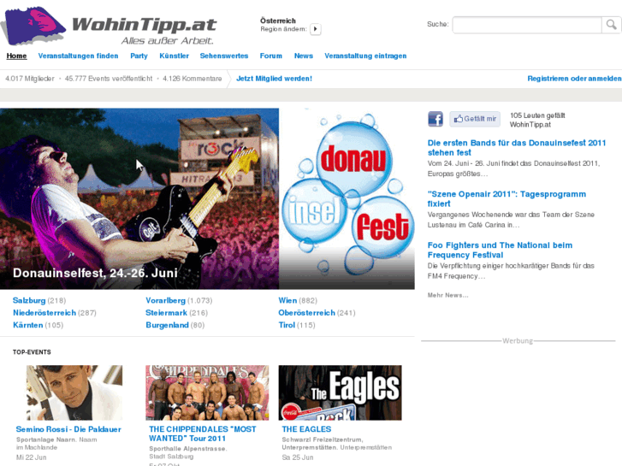622x466 pixels.
Task: Focus the Suche search field
Action: (x=527, y=25)
